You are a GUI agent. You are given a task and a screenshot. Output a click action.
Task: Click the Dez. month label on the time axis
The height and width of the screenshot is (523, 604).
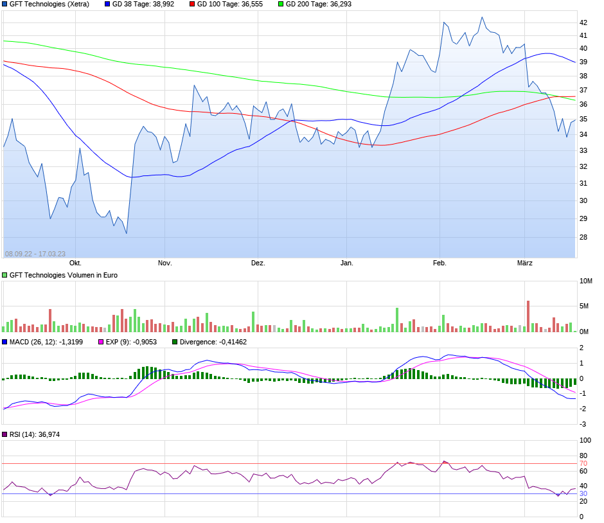point(258,263)
